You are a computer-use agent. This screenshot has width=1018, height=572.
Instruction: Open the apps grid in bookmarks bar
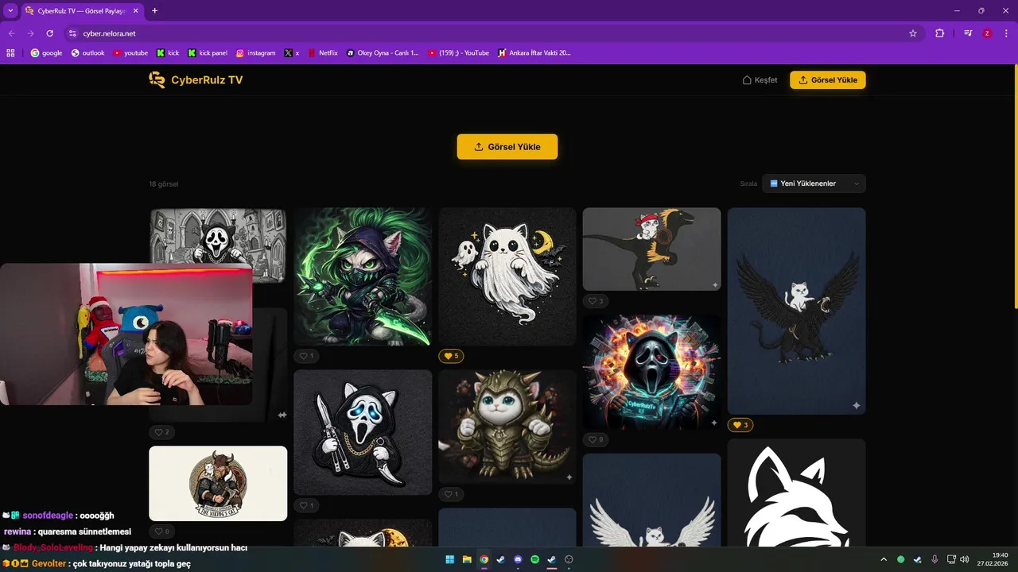(x=11, y=53)
